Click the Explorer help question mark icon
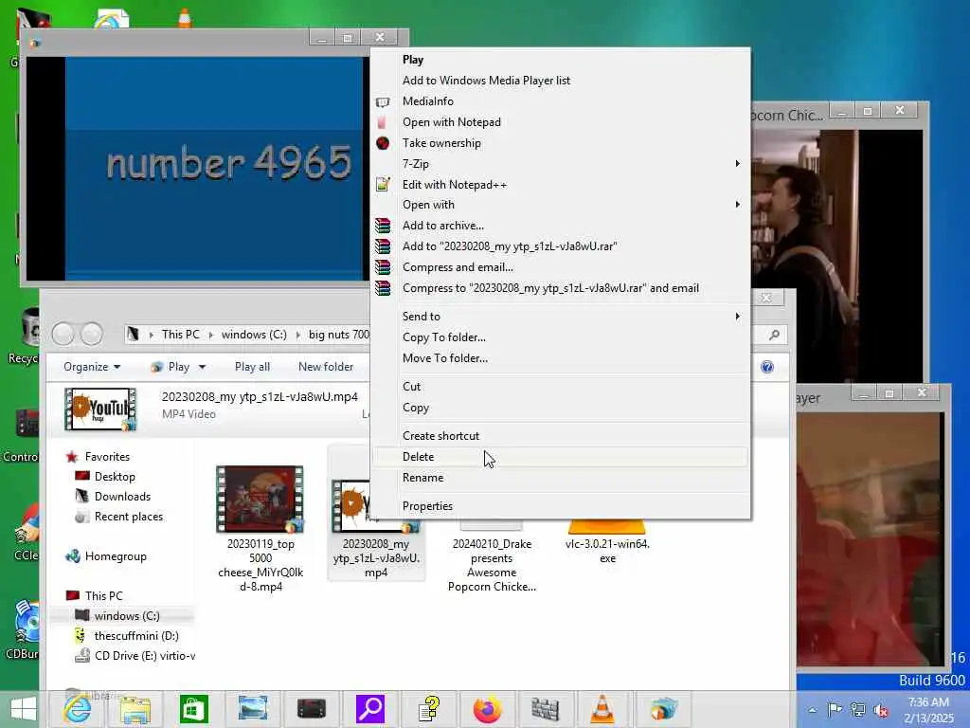This screenshot has height=728, width=970. 767,367
